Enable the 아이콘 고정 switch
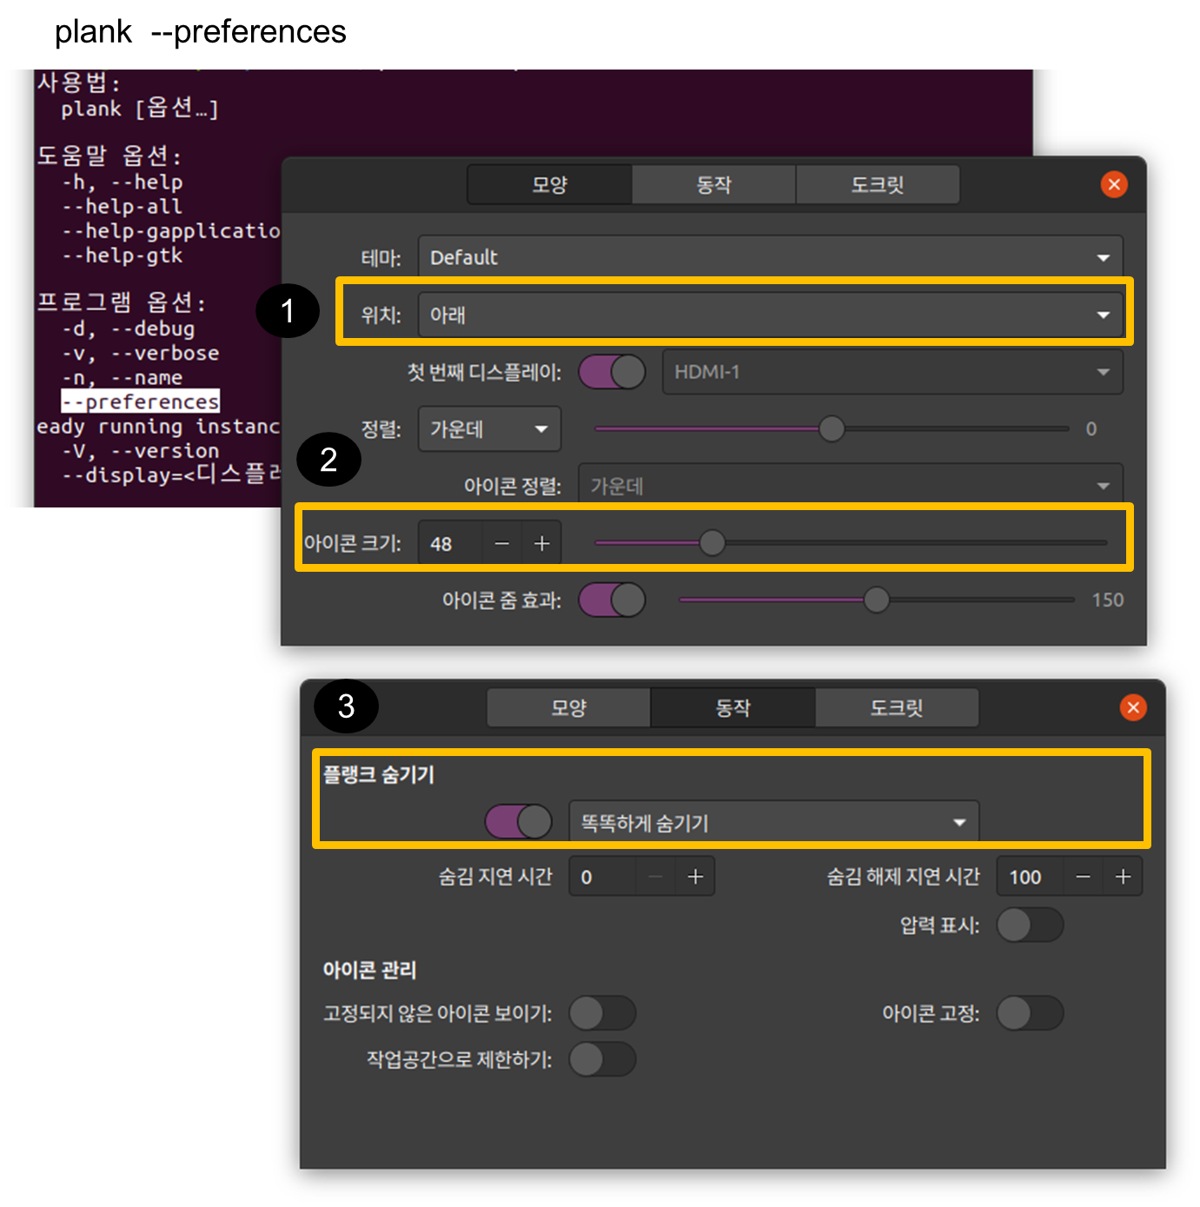The height and width of the screenshot is (1207, 1200). point(1030,1013)
